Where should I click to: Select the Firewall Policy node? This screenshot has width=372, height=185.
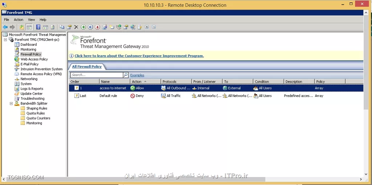click(x=31, y=54)
